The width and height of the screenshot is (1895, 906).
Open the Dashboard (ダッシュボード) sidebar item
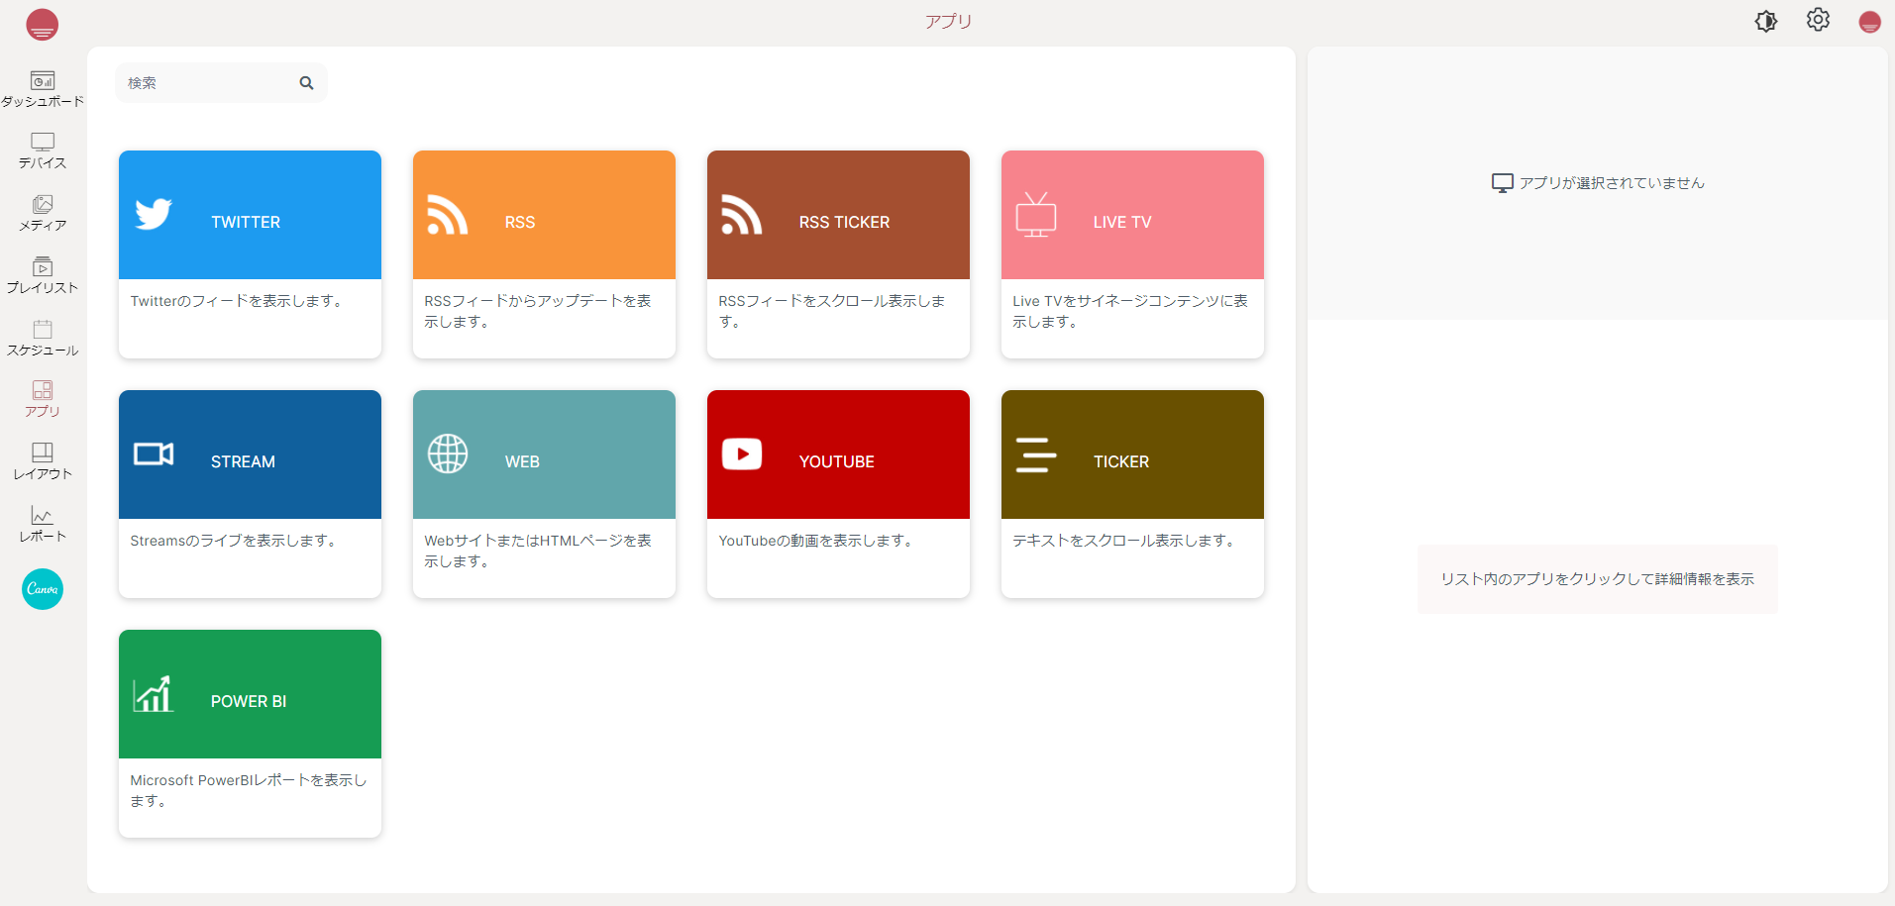point(43,89)
